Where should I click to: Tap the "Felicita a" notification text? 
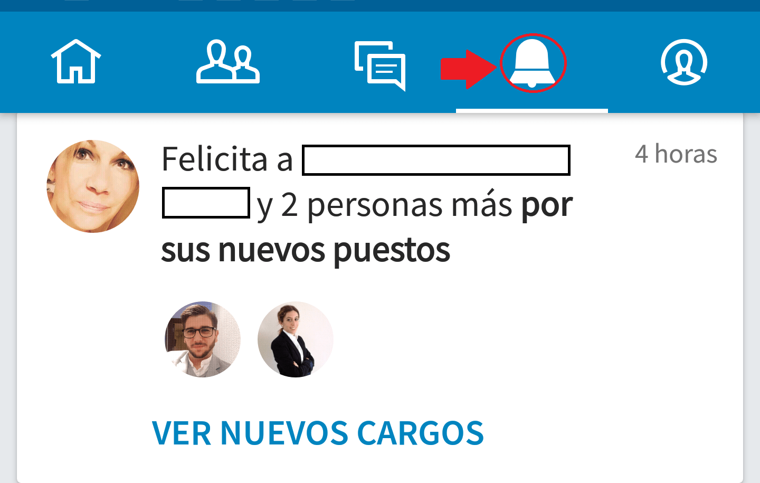[x=227, y=159]
